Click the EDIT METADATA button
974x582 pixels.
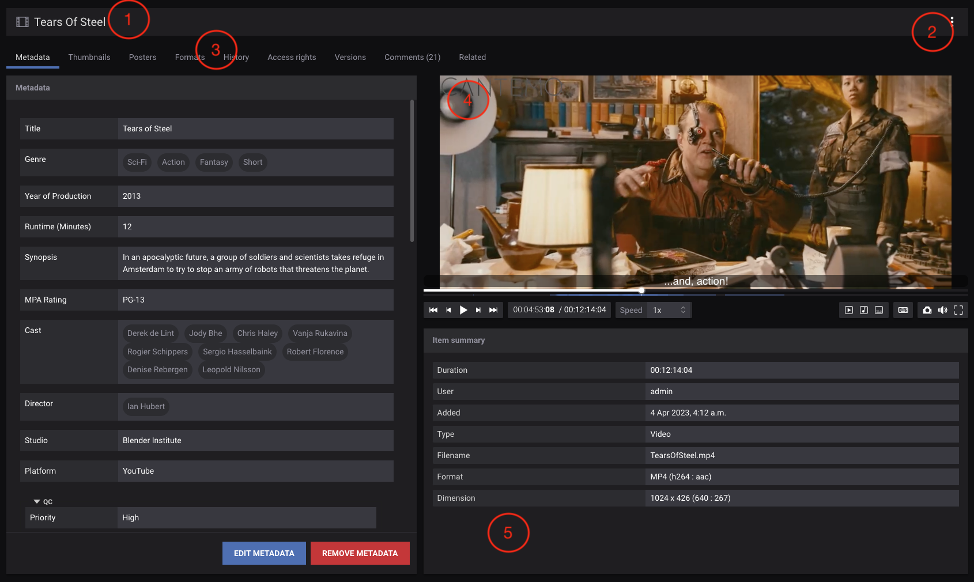(264, 553)
